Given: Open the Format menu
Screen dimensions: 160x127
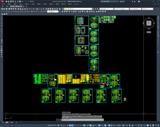Looking at the screenshot, I should (x=27, y=4).
